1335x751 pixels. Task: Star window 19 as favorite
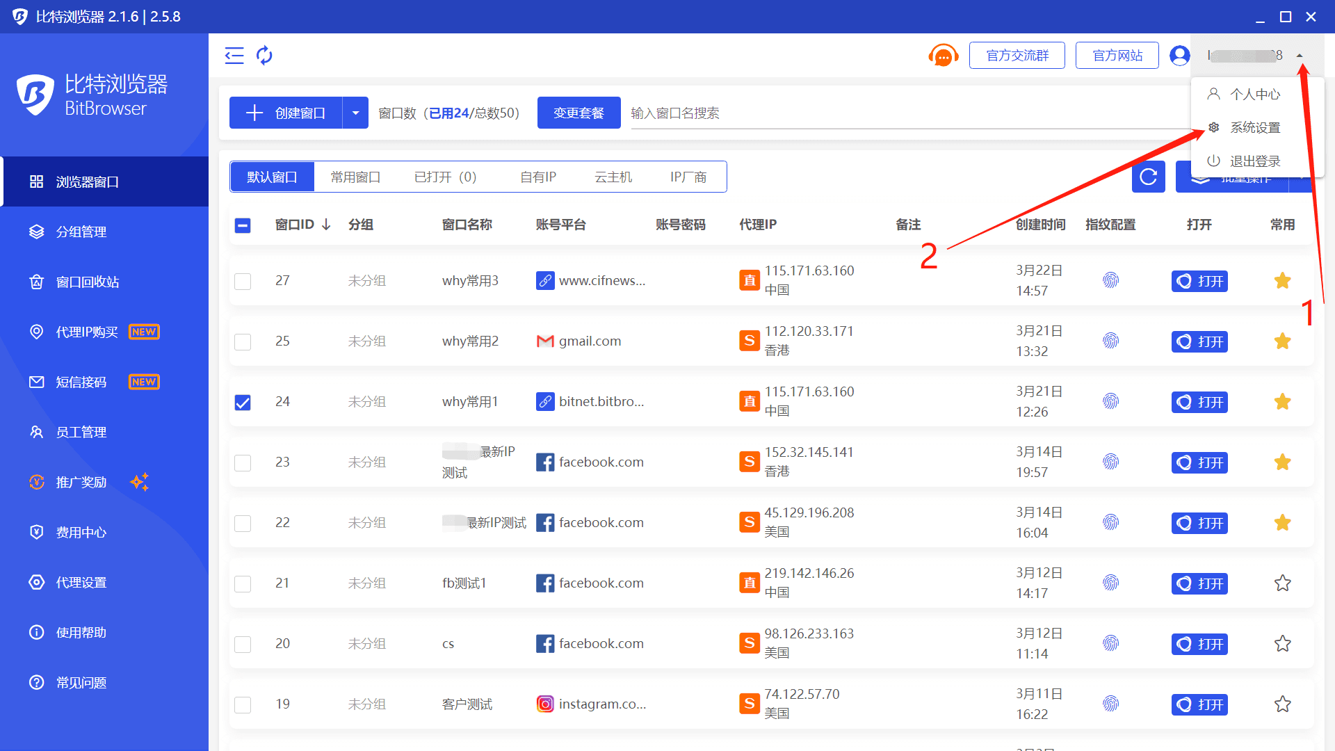(1283, 704)
